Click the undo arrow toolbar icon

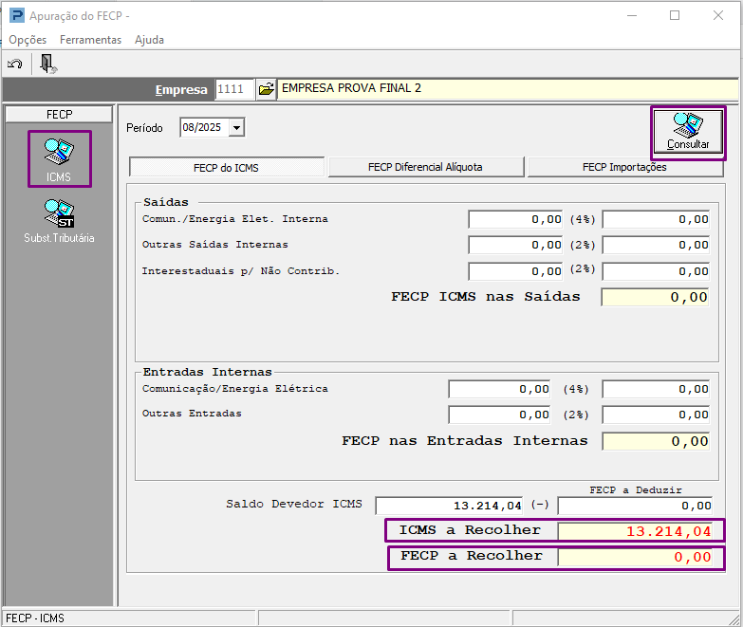coord(14,64)
